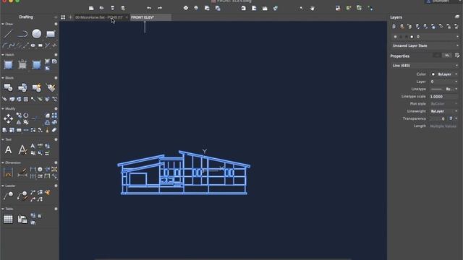Click the Undo arrow in toolbar
This screenshot has width=463, height=260.
point(149,8)
